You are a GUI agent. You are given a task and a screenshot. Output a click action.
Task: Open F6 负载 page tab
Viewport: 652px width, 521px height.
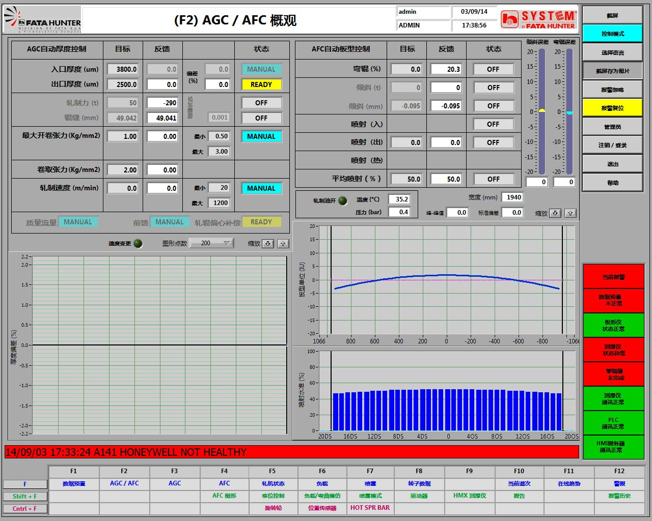322,483
